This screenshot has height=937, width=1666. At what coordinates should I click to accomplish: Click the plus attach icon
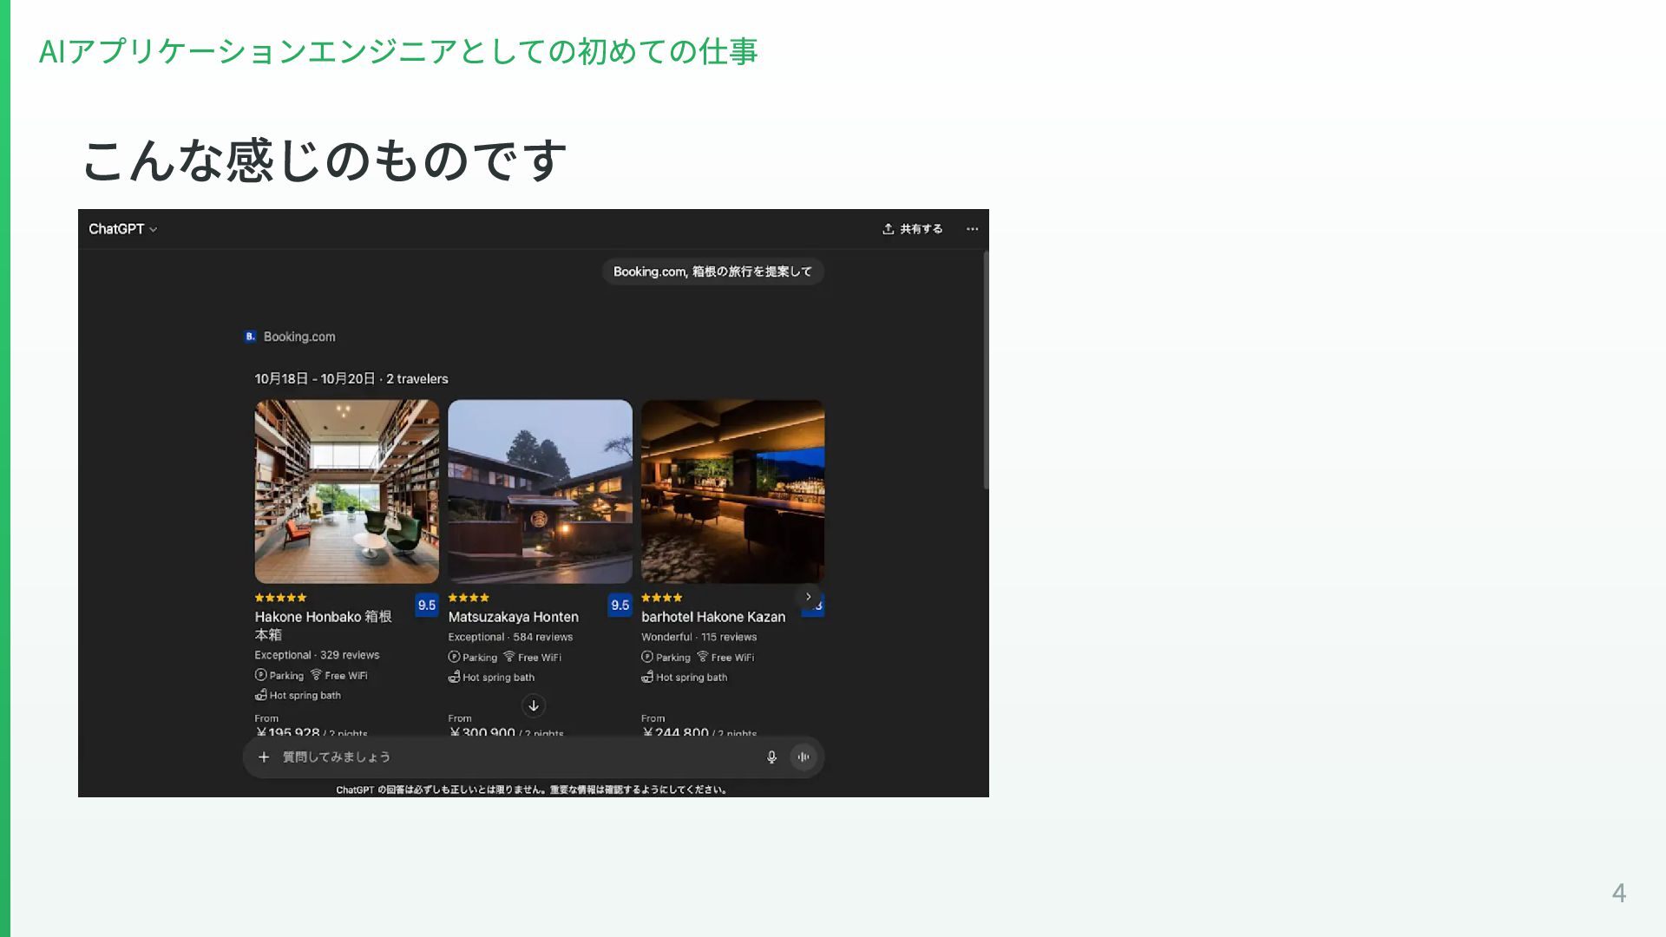264,757
